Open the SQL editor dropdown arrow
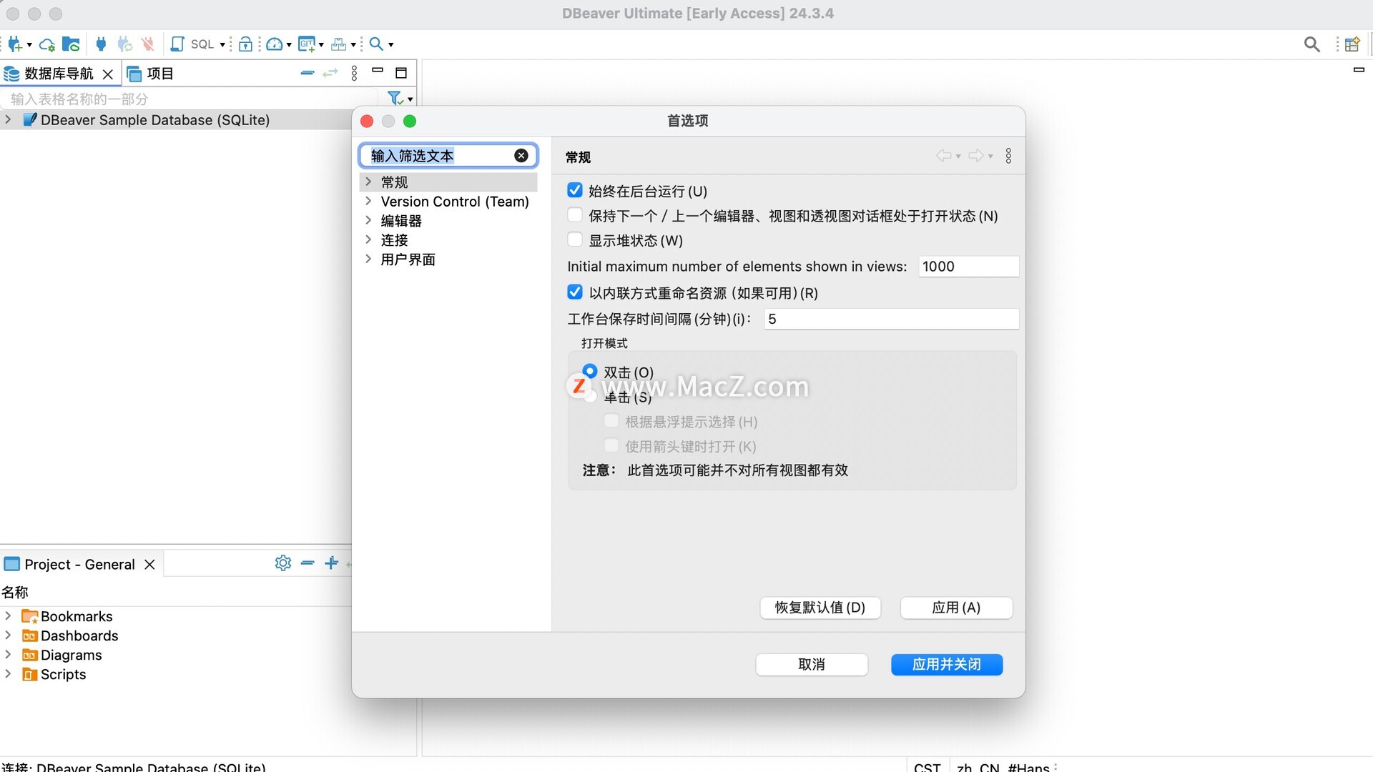Screen dimensions: 1373x772 pyautogui.click(x=222, y=45)
